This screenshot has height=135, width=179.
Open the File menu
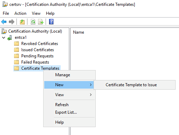pos(6,13)
